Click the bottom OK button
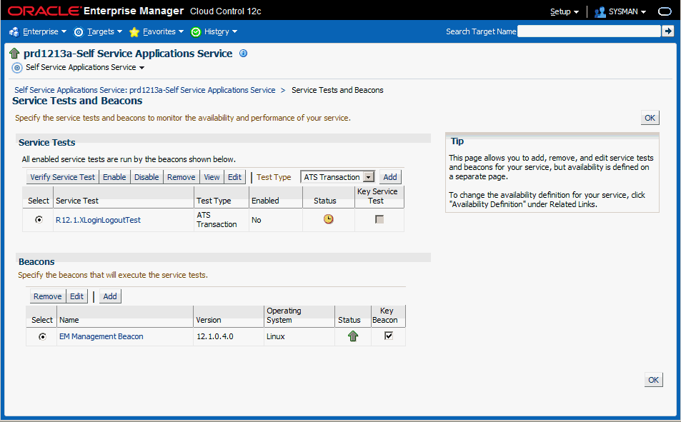The width and height of the screenshot is (681, 422). click(654, 380)
